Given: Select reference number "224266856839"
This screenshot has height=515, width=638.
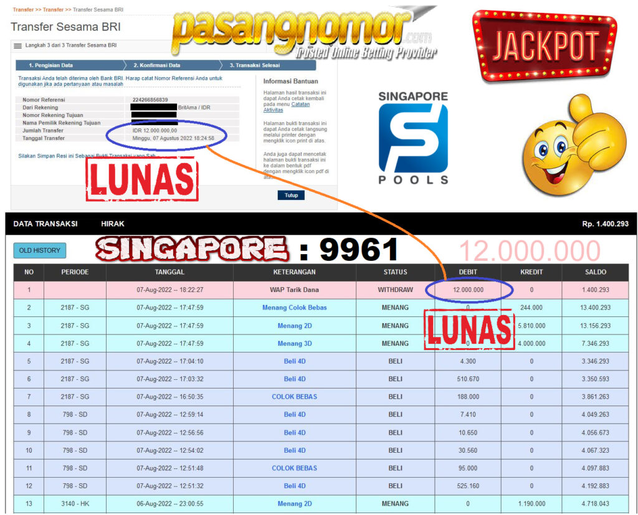Looking at the screenshot, I should 150,100.
